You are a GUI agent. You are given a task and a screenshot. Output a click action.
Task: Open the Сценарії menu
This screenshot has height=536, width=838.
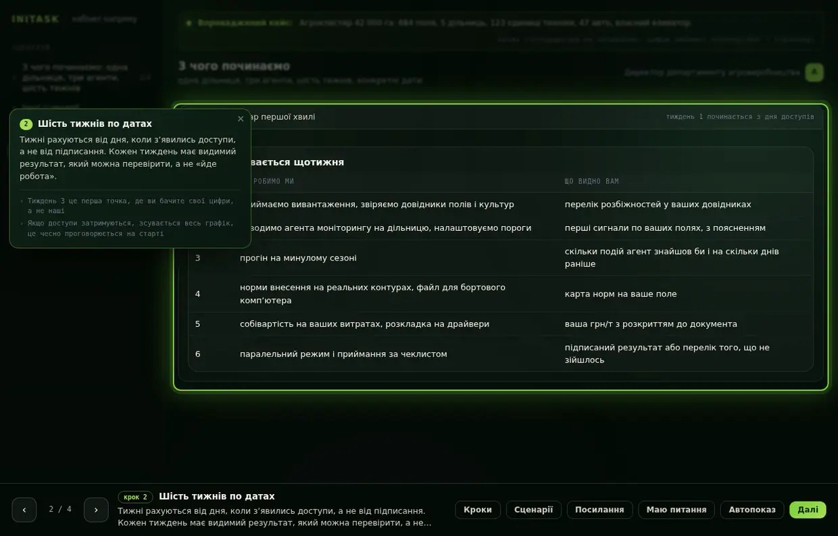(533, 510)
